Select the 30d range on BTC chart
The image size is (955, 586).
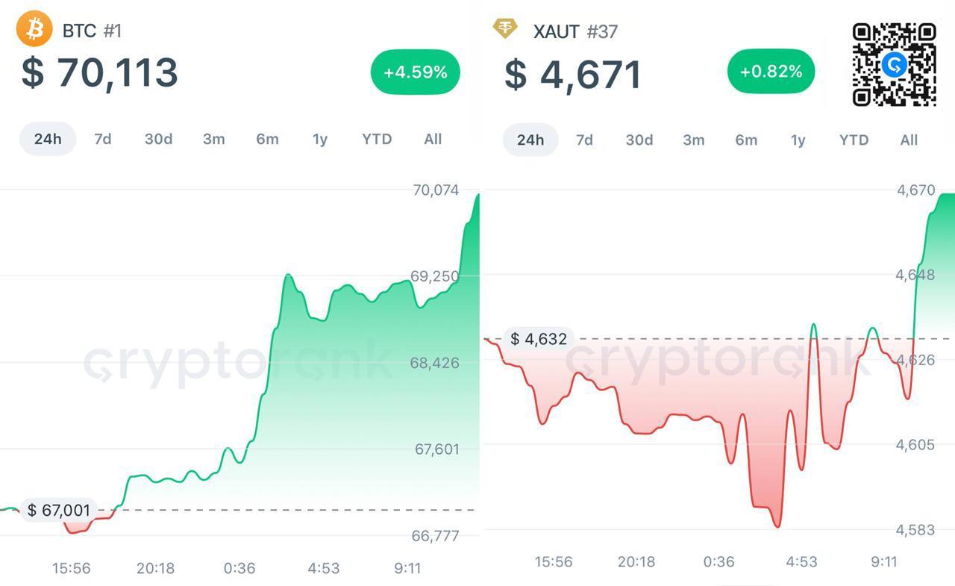pos(158,139)
